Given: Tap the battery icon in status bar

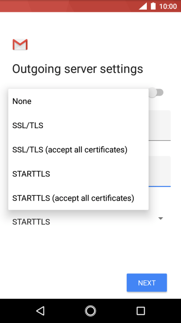Looking at the screenshot, I should click(x=153, y=6).
